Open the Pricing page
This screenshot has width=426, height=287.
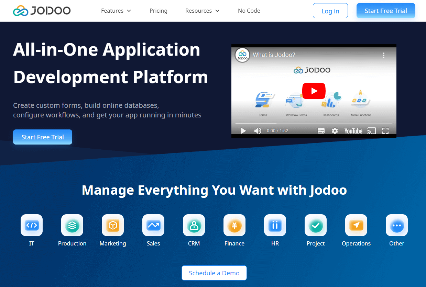pyautogui.click(x=159, y=11)
